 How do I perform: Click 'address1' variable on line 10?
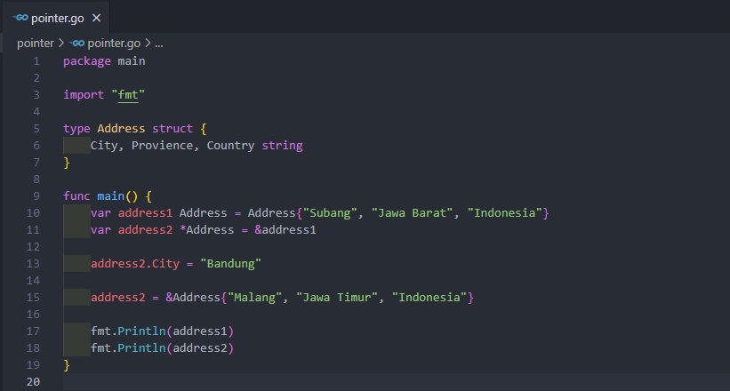point(145,212)
